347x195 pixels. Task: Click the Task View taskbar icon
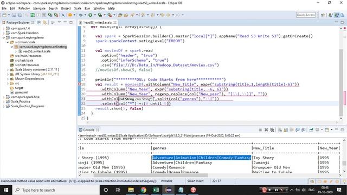[118, 190]
